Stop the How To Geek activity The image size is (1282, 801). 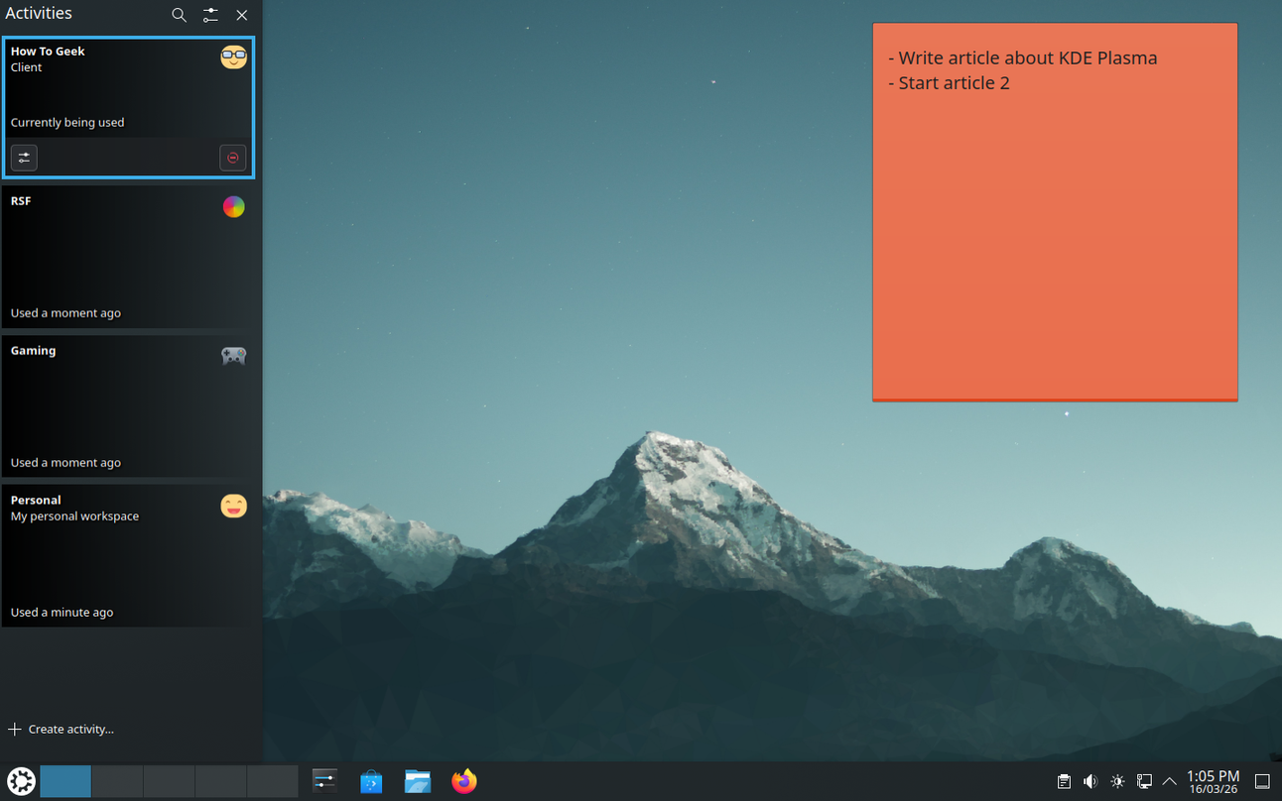pos(233,158)
